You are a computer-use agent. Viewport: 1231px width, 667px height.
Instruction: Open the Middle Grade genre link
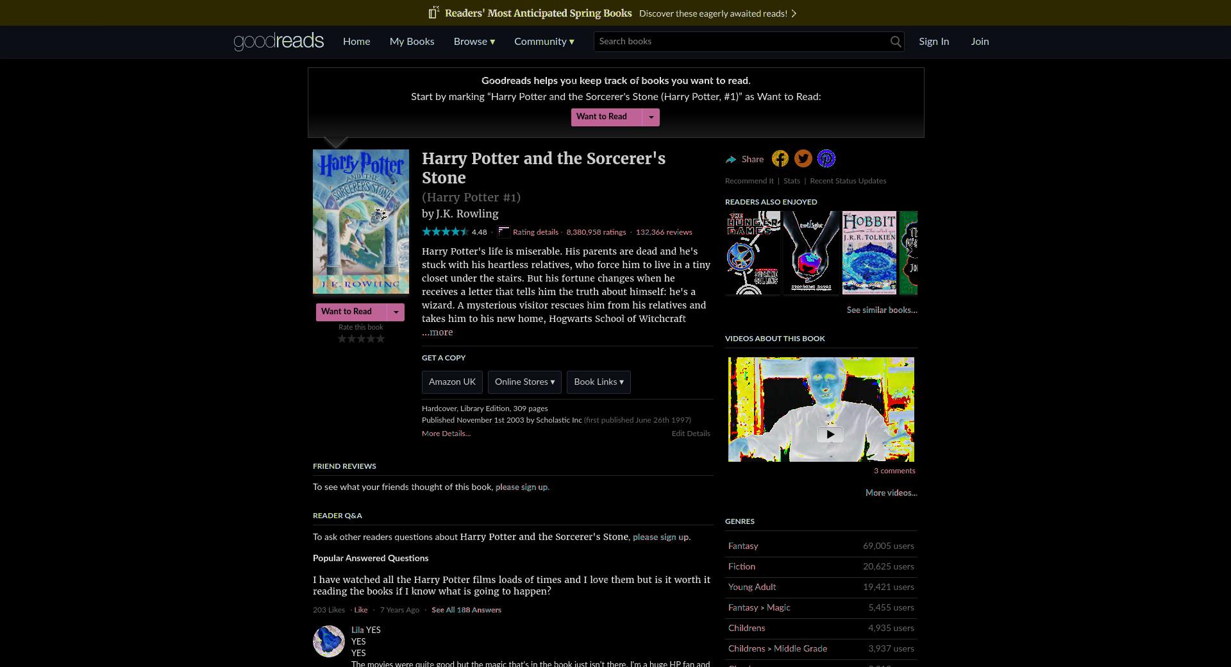point(801,649)
